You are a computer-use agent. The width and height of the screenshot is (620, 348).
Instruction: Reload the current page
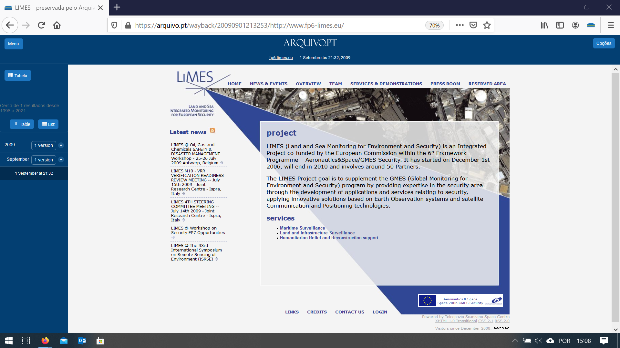click(x=41, y=25)
